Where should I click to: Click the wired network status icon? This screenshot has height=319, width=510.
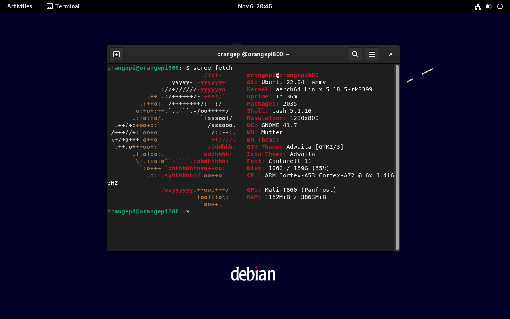(x=477, y=6)
